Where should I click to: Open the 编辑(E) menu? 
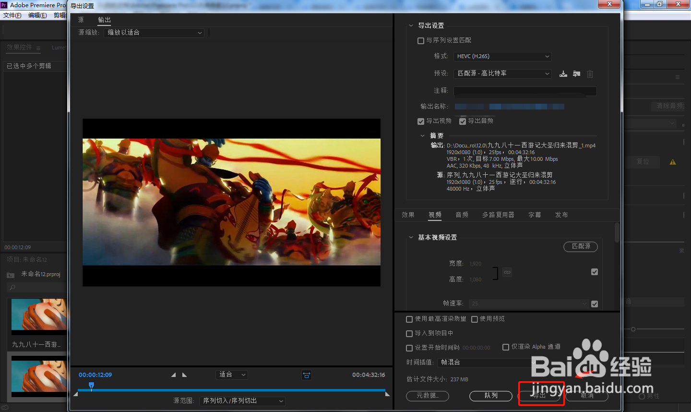[37, 15]
